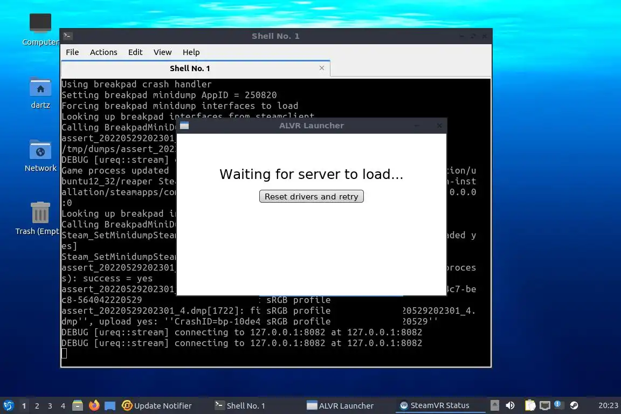Click the ALVR Launcher title bar window icon
The image size is (621, 414).
(184, 126)
